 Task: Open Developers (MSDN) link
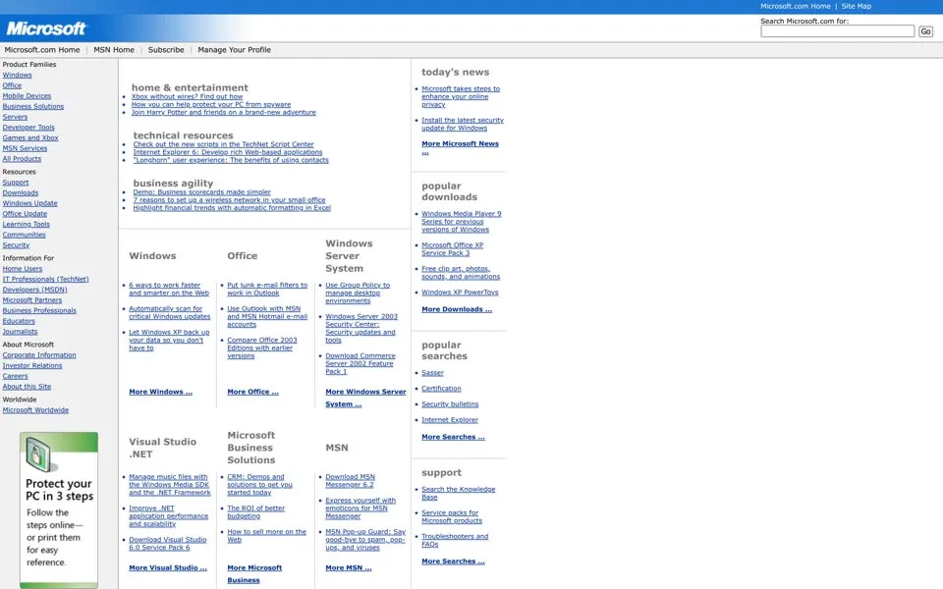35,290
